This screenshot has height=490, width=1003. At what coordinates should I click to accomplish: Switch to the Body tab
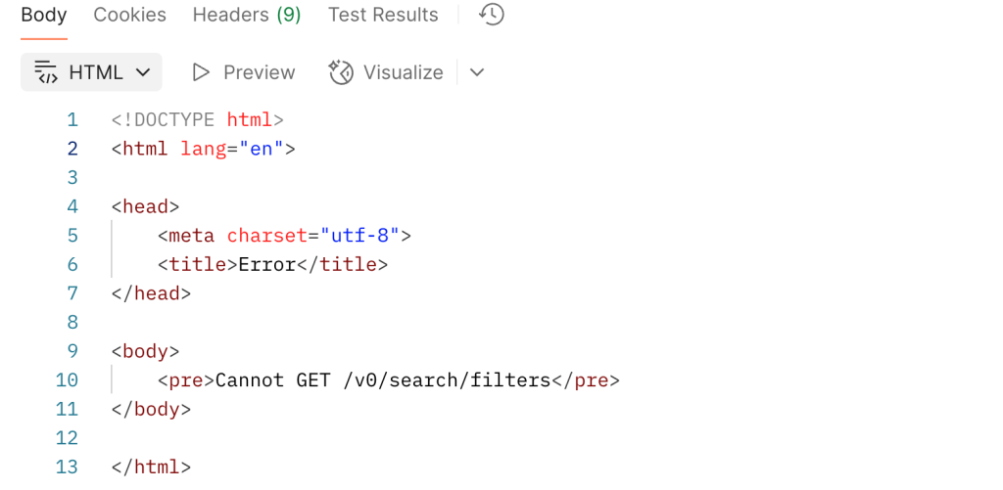[44, 15]
